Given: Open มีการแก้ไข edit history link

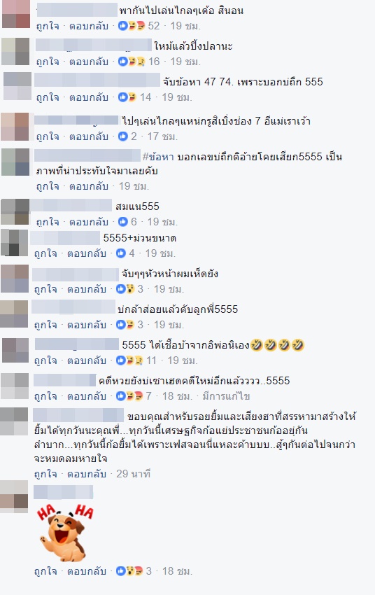Looking at the screenshot, I should point(226,396).
